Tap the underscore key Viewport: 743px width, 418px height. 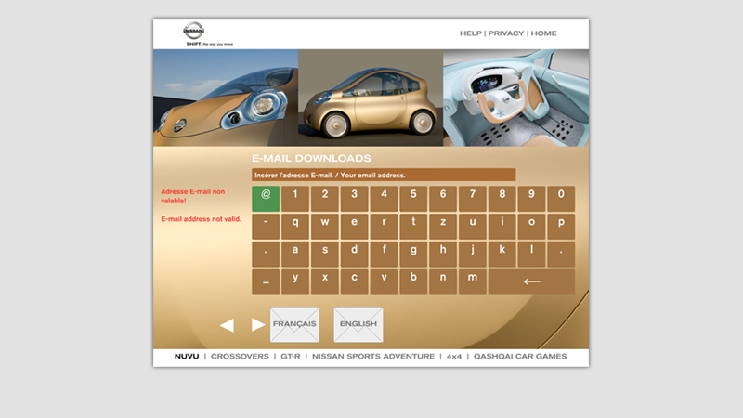coord(266,282)
